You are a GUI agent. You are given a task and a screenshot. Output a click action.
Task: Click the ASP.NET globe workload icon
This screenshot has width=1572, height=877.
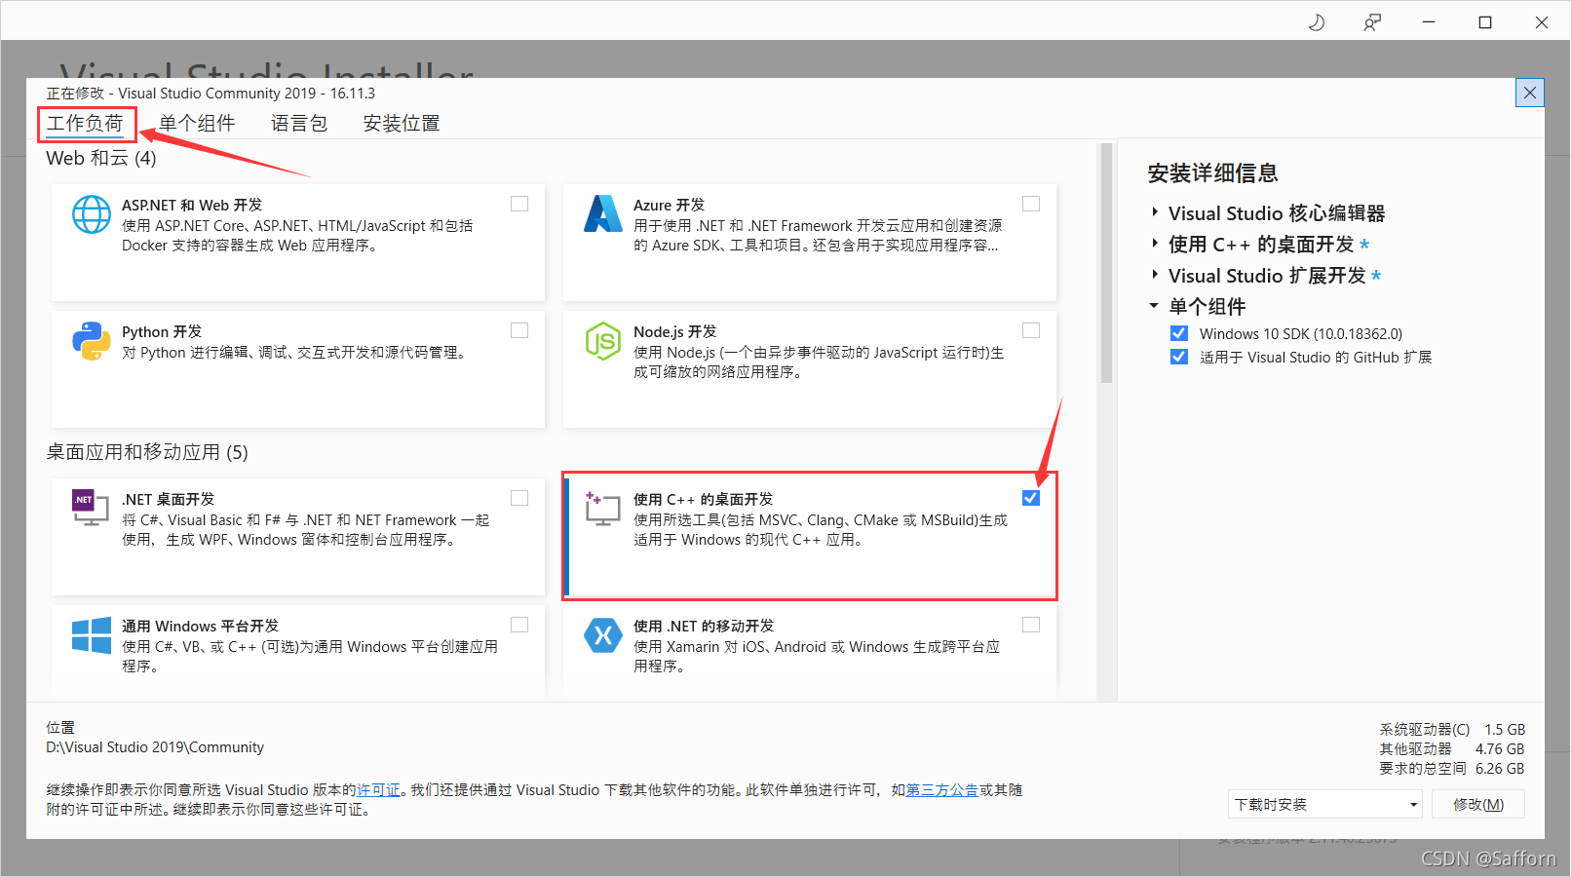point(92,214)
